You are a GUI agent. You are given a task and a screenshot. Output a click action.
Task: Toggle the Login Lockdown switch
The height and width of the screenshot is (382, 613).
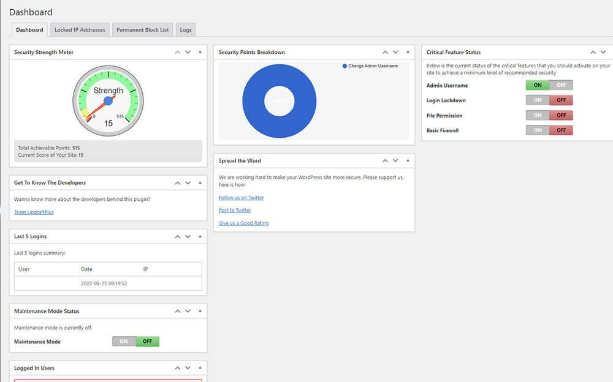click(549, 100)
